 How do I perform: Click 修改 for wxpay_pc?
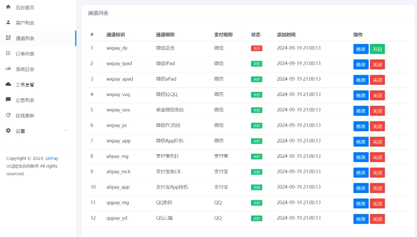click(361, 126)
